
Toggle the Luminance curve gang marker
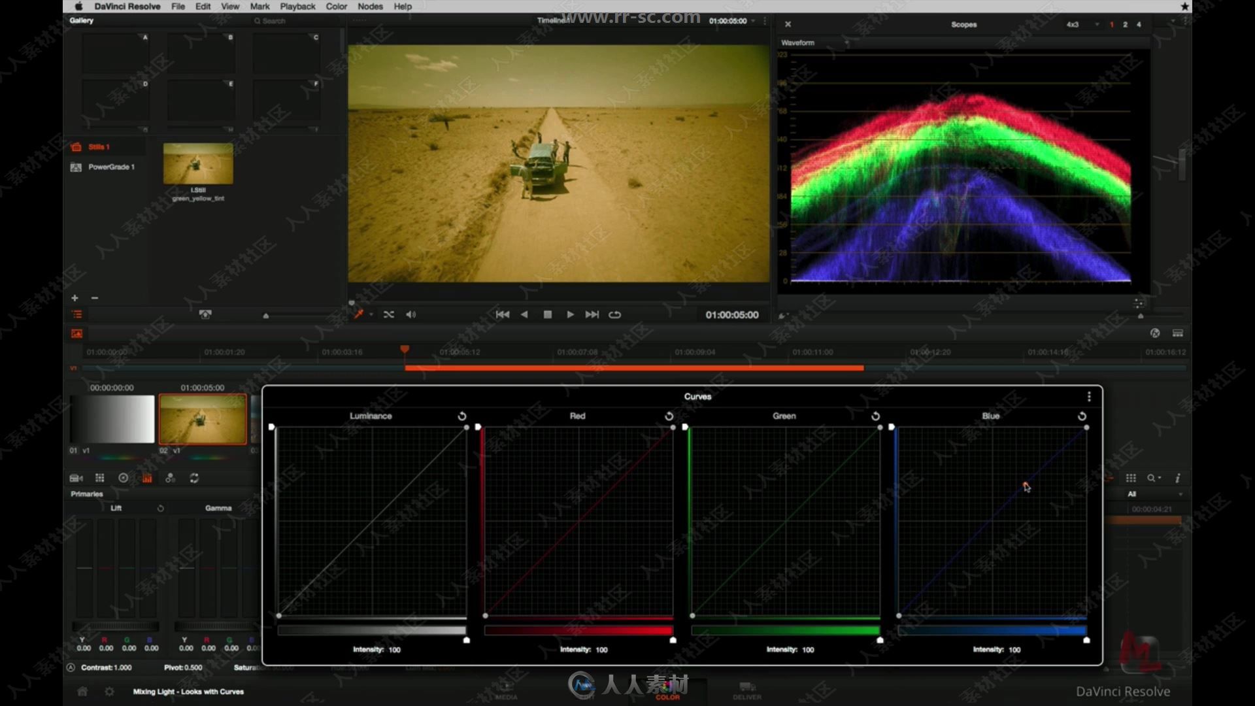pyautogui.click(x=272, y=427)
